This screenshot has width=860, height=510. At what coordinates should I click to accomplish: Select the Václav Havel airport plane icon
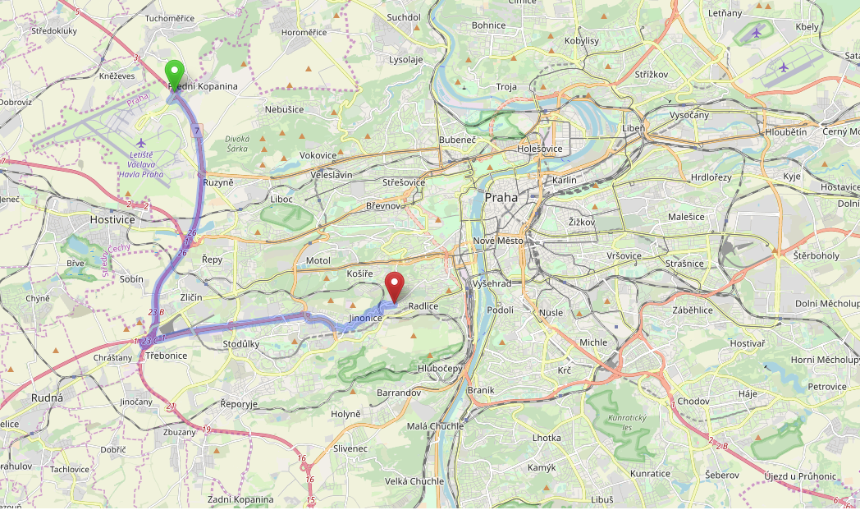point(141,143)
